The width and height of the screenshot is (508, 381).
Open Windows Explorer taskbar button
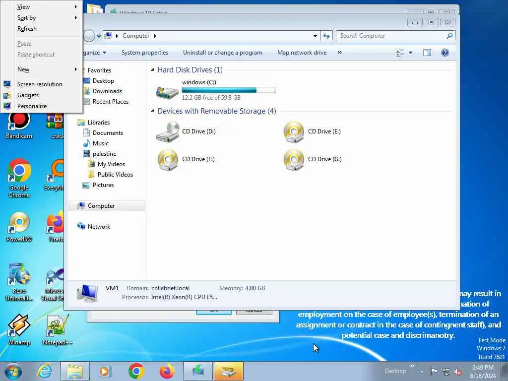coord(75,371)
